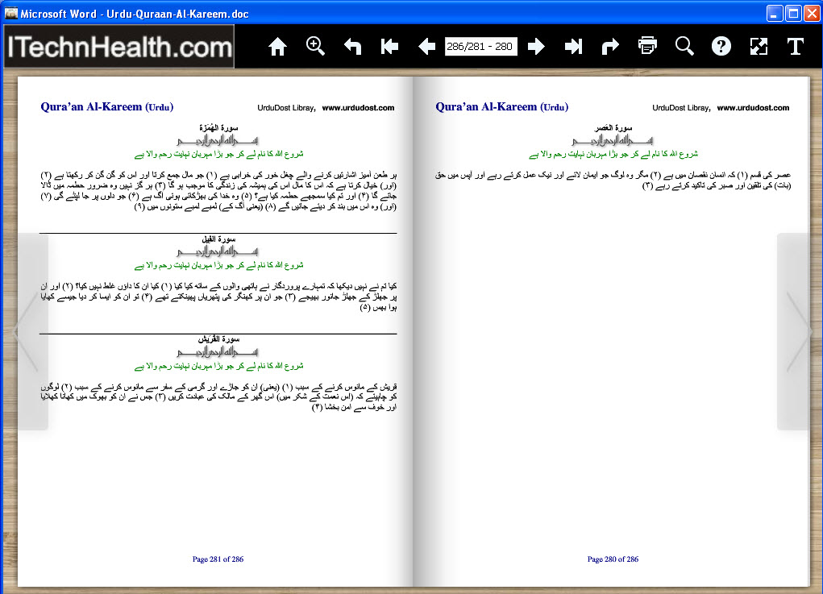Go to the home page icon
823x594 pixels.
click(x=277, y=47)
